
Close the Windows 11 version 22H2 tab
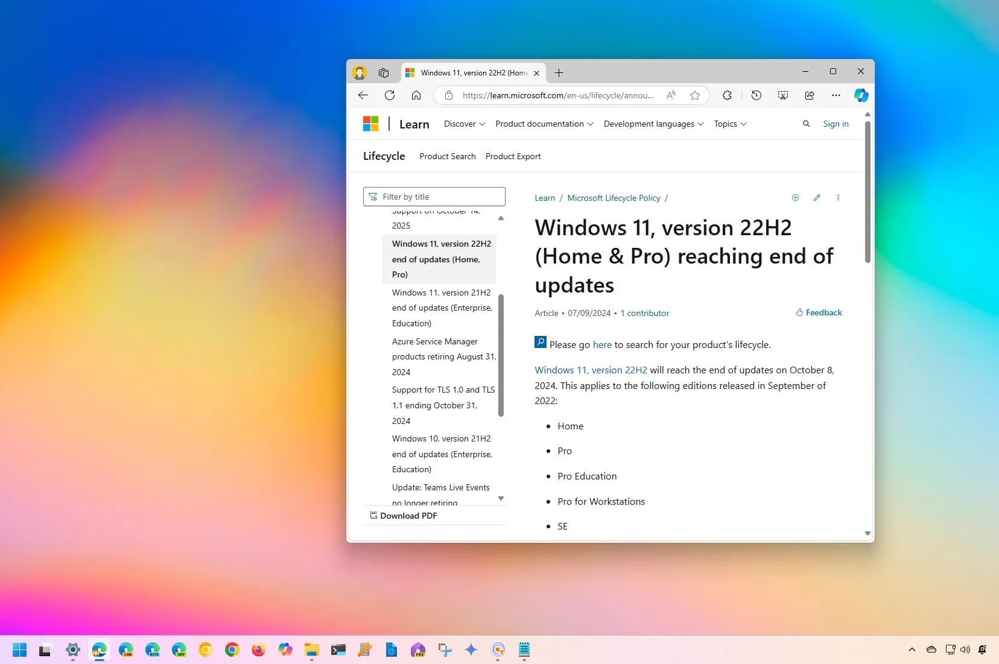[536, 73]
